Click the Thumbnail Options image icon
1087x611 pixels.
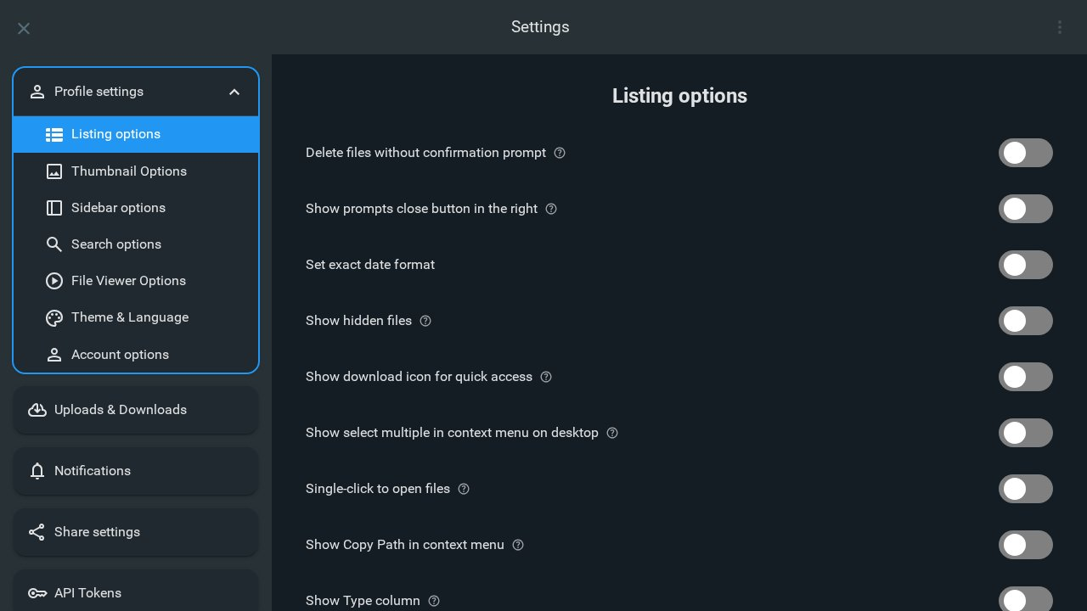[x=54, y=171]
